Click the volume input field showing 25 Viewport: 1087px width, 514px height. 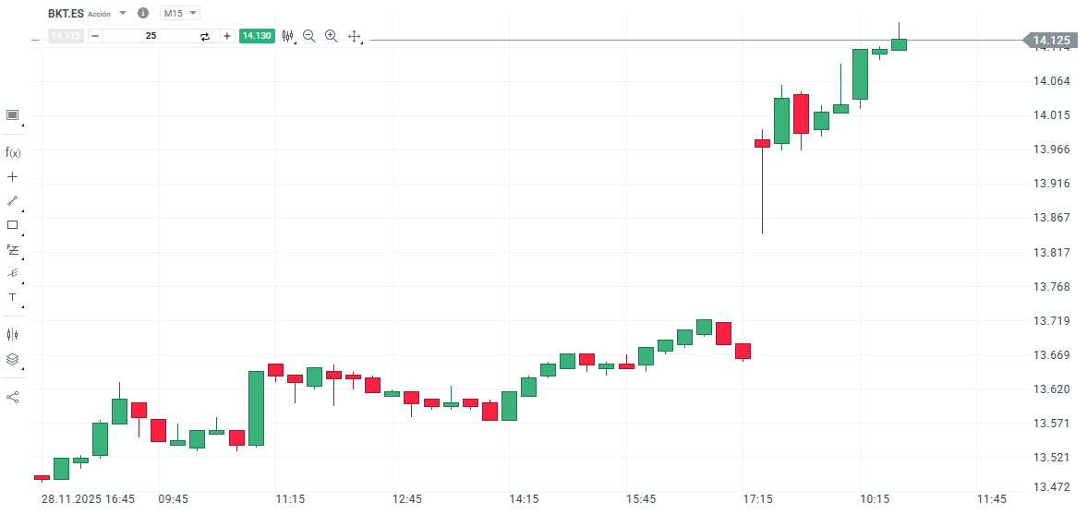151,36
